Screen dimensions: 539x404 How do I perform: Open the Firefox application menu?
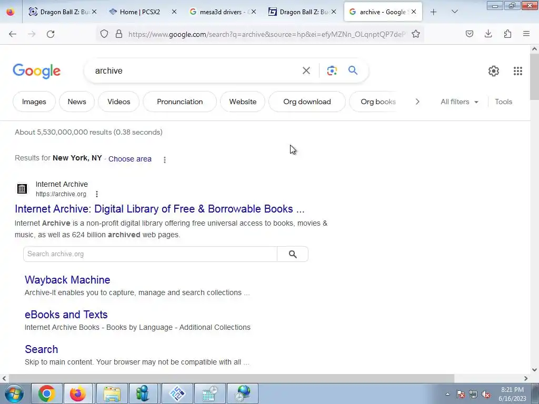526,34
